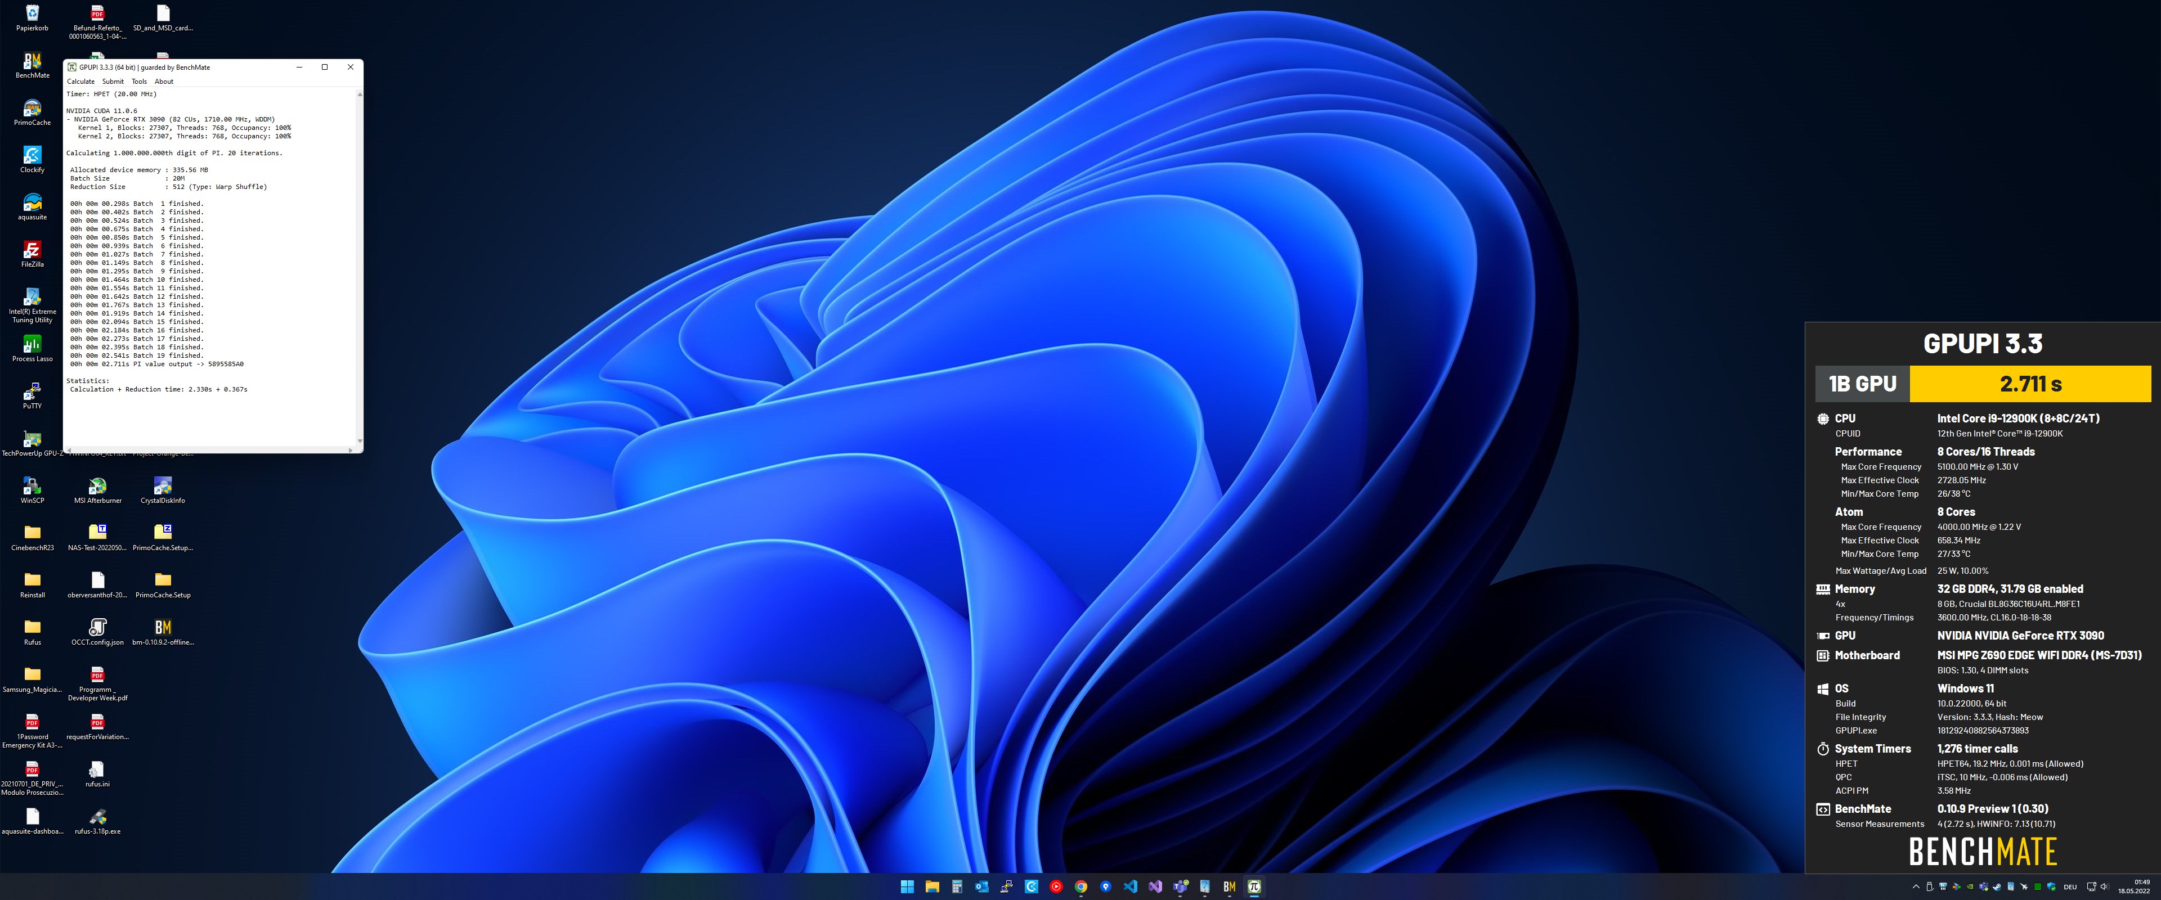Viewport: 2161px width, 900px height.
Task: Select the PrimoCache desktop icon
Action: [32, 112]
